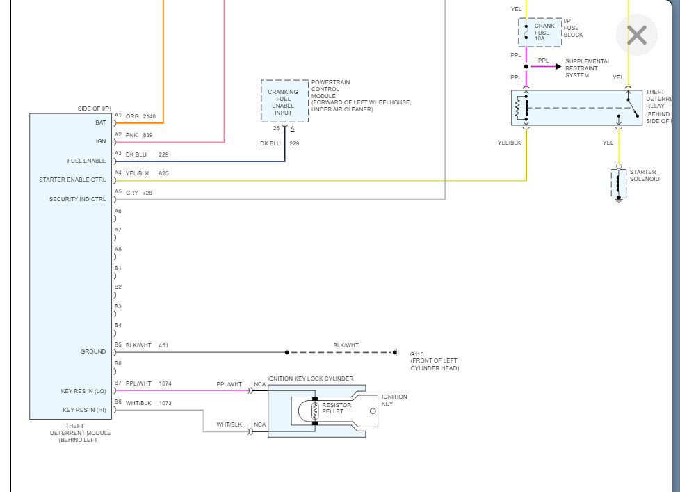Click the 'IGNITION KEY' label

(x=394, y=400)
